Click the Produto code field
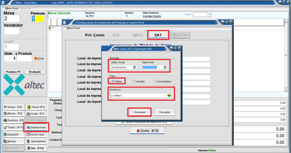The width and height of the screenshot is (291, 153). coord(24,58)
